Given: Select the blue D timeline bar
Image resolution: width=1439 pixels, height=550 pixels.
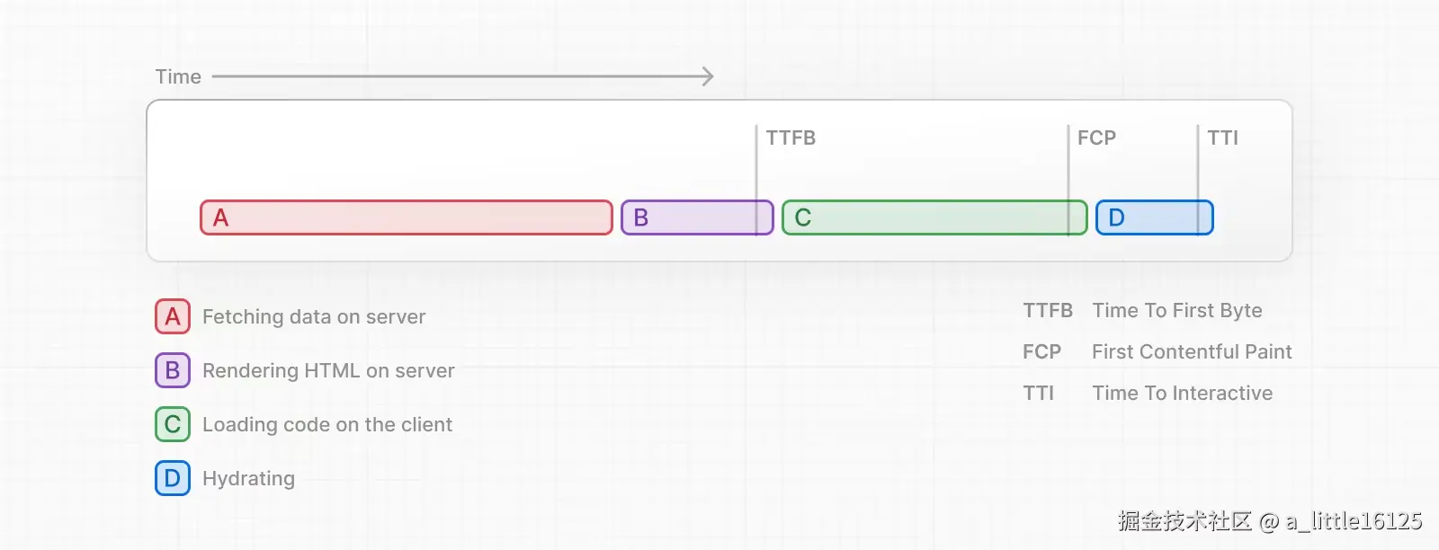Looking at the screenshot, I should 1154,217.
